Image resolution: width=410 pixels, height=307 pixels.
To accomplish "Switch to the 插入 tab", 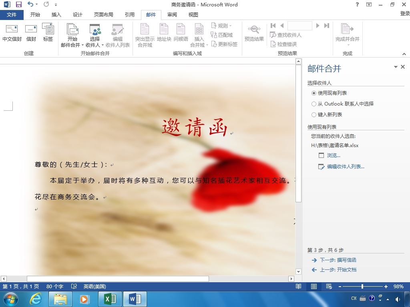I will pyautogui.click(x=56, y=15).
